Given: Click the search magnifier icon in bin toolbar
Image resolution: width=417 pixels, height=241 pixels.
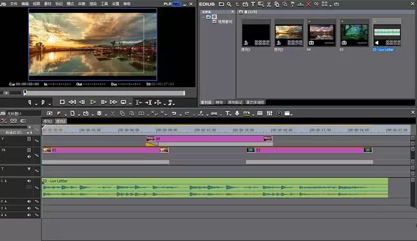Looking at the screenshot, I should (229, 4).
